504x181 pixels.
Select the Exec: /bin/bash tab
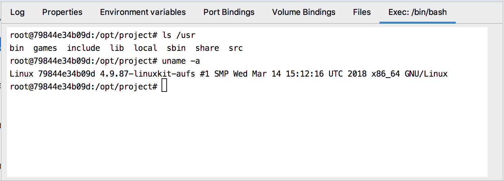point(418,12)
